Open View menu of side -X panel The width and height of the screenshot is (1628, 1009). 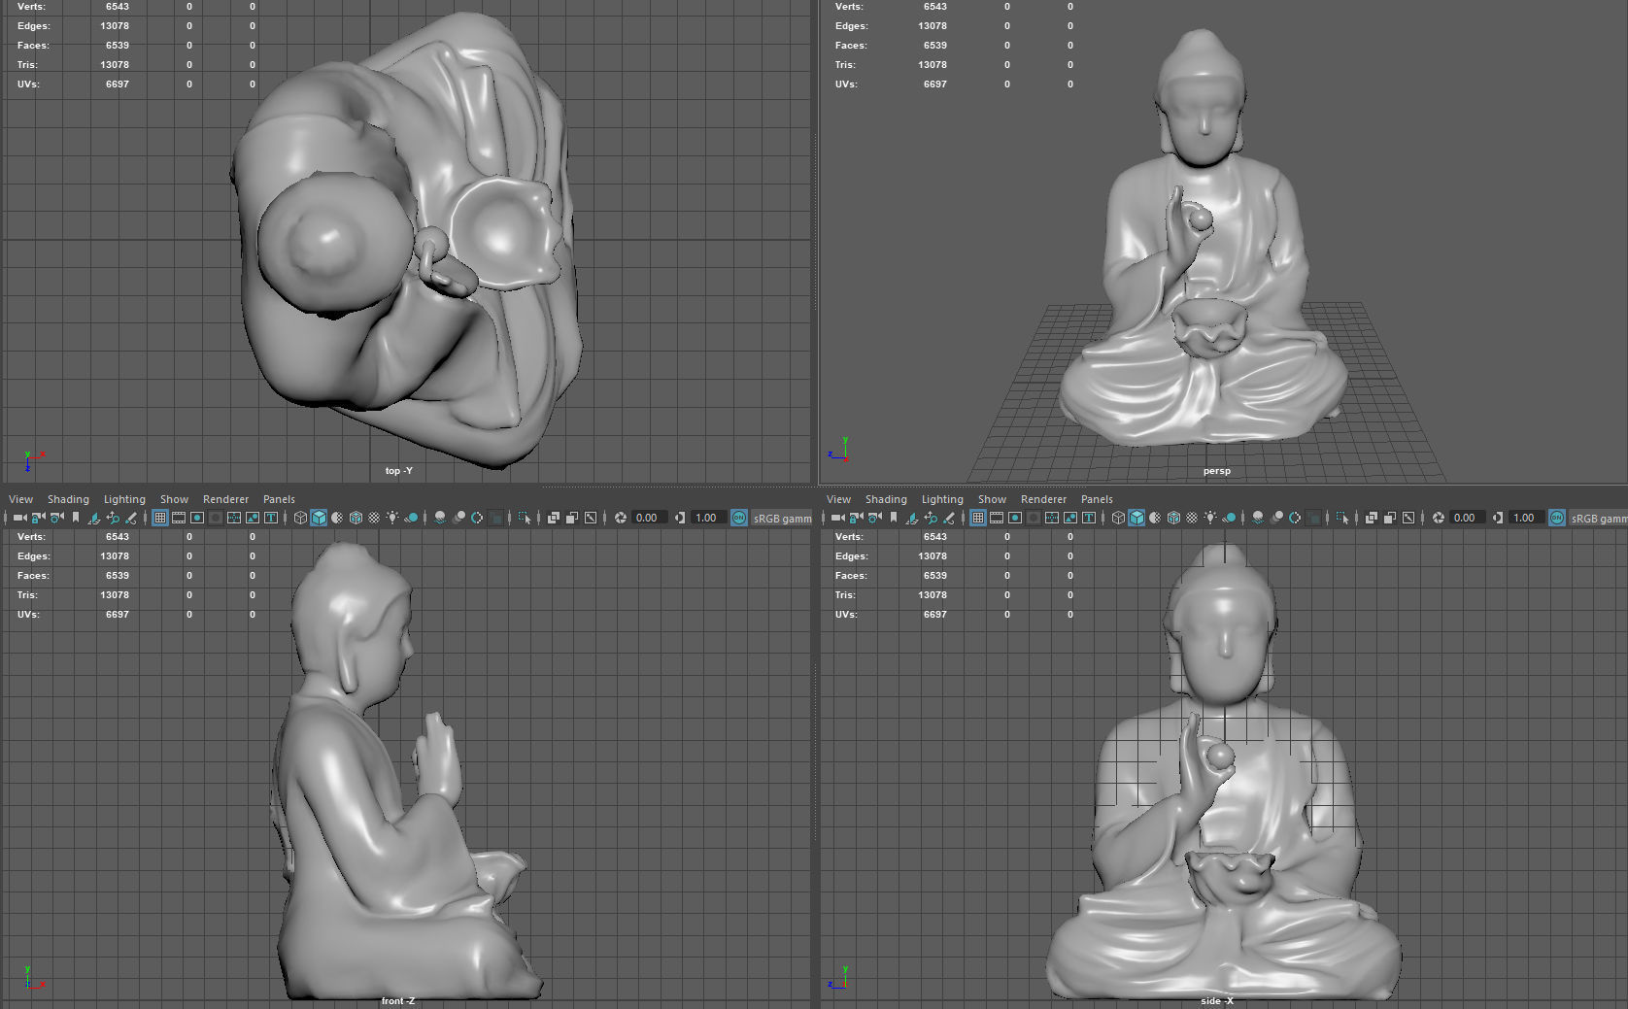tap(838, 499)
